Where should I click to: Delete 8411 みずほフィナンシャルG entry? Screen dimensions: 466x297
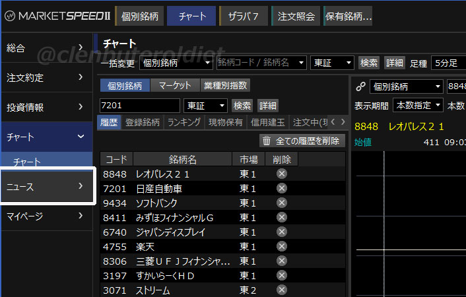coord(281,217)
